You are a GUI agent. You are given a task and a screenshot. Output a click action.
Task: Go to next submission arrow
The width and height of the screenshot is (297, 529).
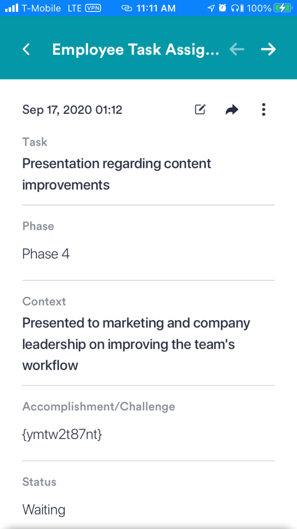click(268, 50)
